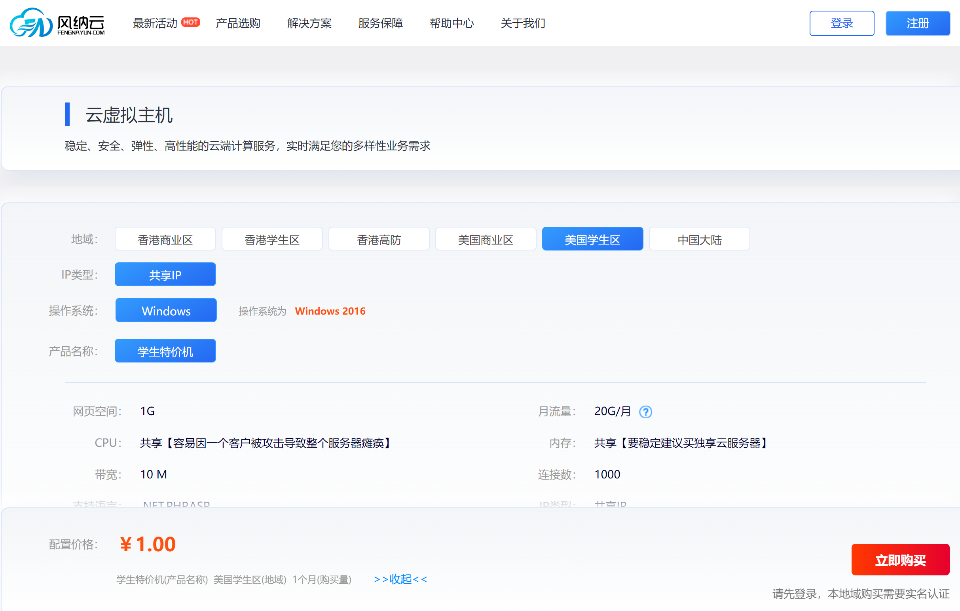Open the 最新活动 menu item

click(x=155, y=23)
